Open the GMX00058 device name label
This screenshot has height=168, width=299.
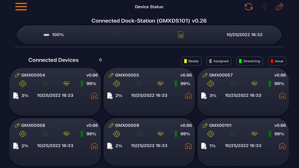33,125
